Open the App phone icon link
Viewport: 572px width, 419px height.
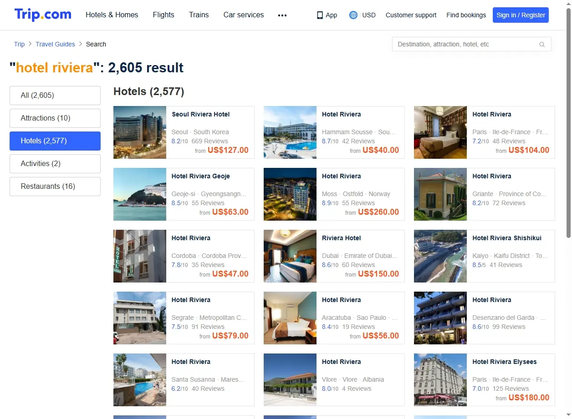[327, 15]
